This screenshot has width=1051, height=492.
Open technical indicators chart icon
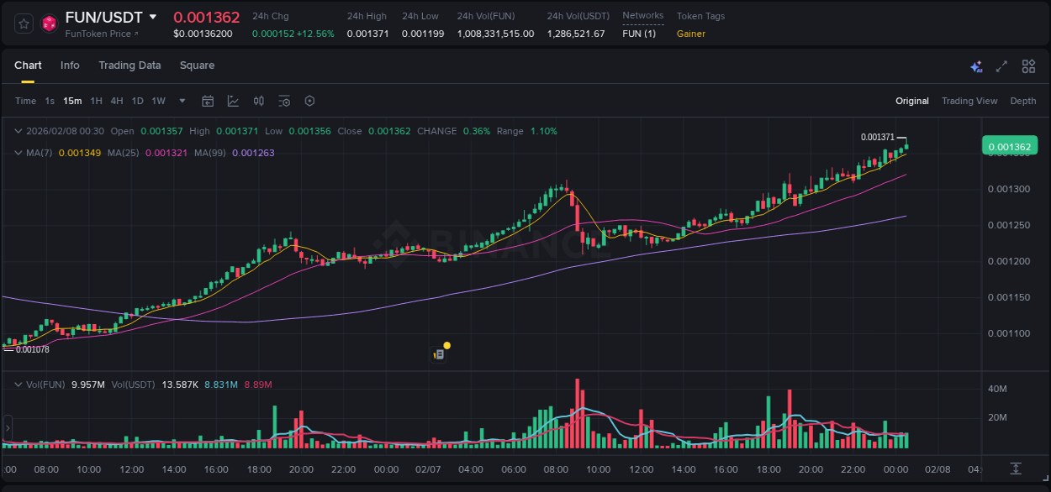tap(233, 101)
